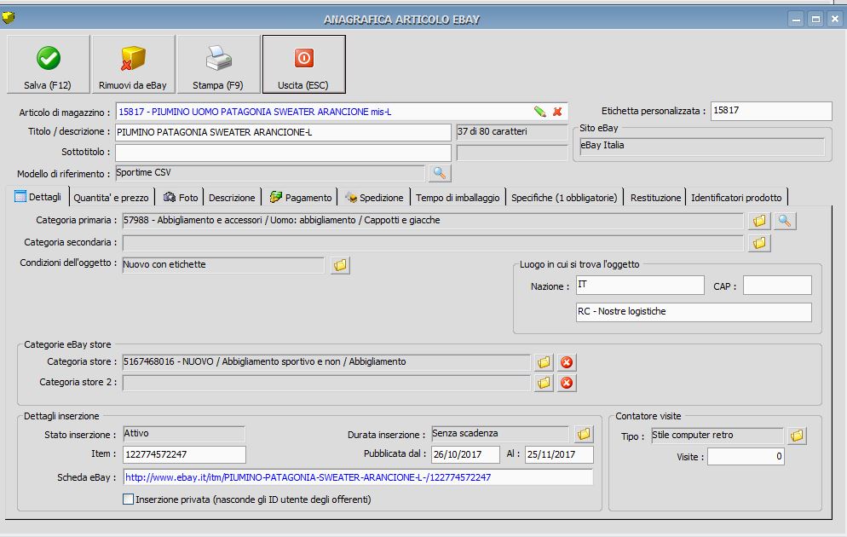The height and width of the screenshot is (537, 847).
Task: Click the Titolo / descrizione input field
Action: (x=283, y=132)
